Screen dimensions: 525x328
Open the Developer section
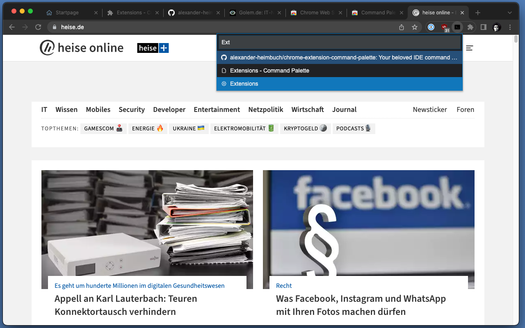click(x=169, y=109)
